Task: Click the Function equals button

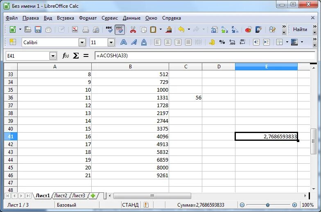Action: point(86,56)
